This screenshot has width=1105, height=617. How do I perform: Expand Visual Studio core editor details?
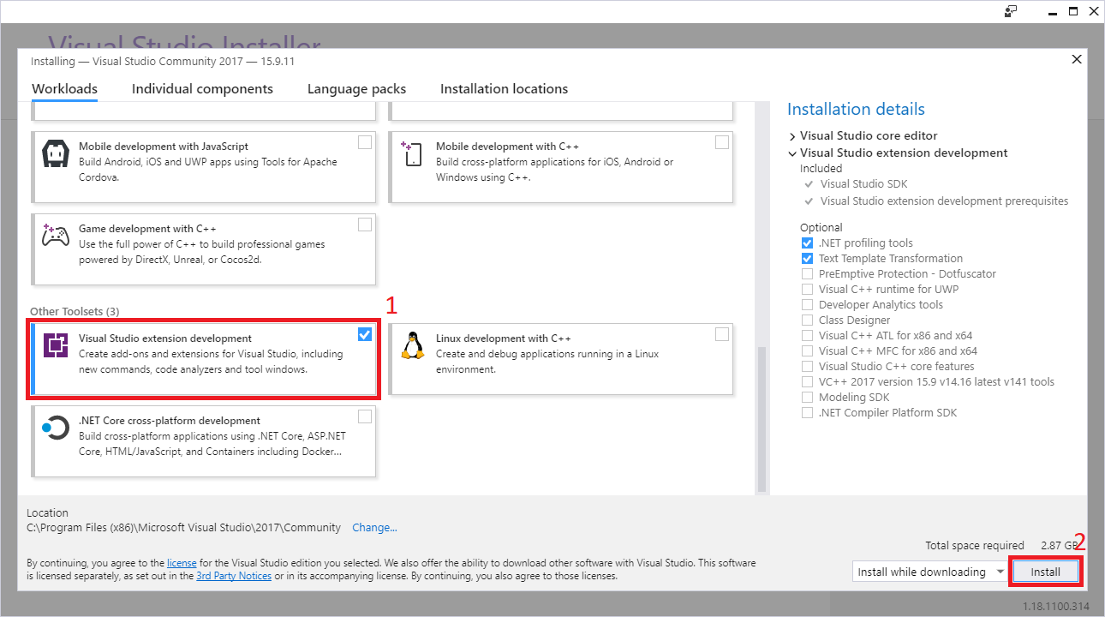792,136
